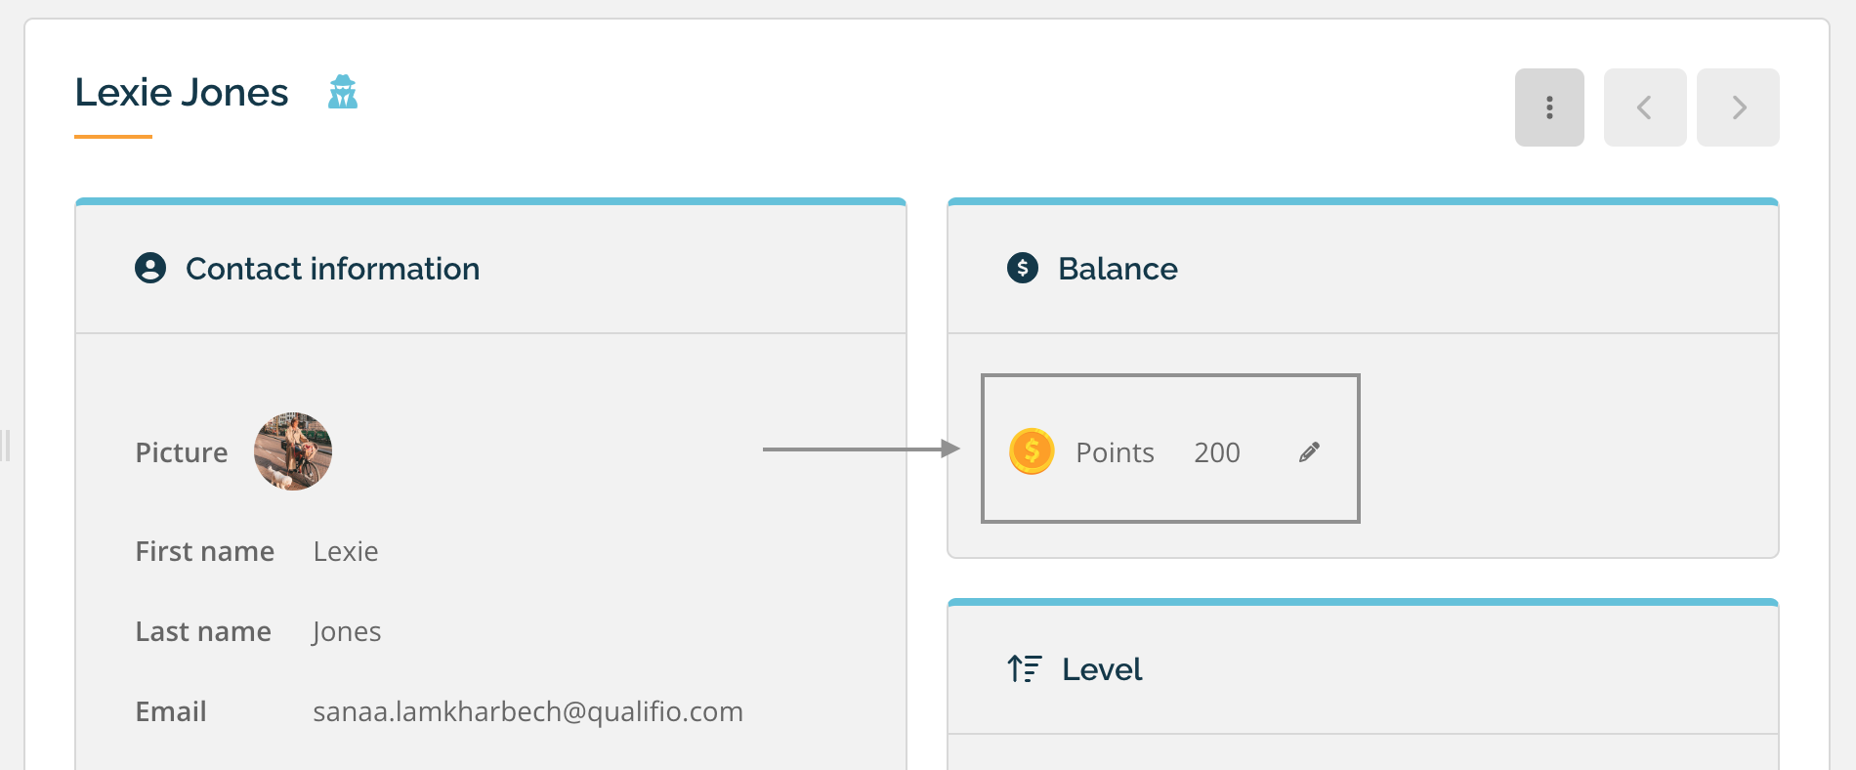Image resolution: width=1856 pixels, height=770 pixels.
Task: Click the Contact information person icon
Action: coord(150,268)
